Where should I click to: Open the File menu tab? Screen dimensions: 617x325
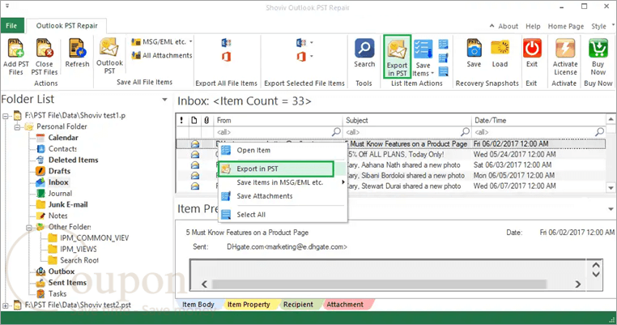point(12,26)
